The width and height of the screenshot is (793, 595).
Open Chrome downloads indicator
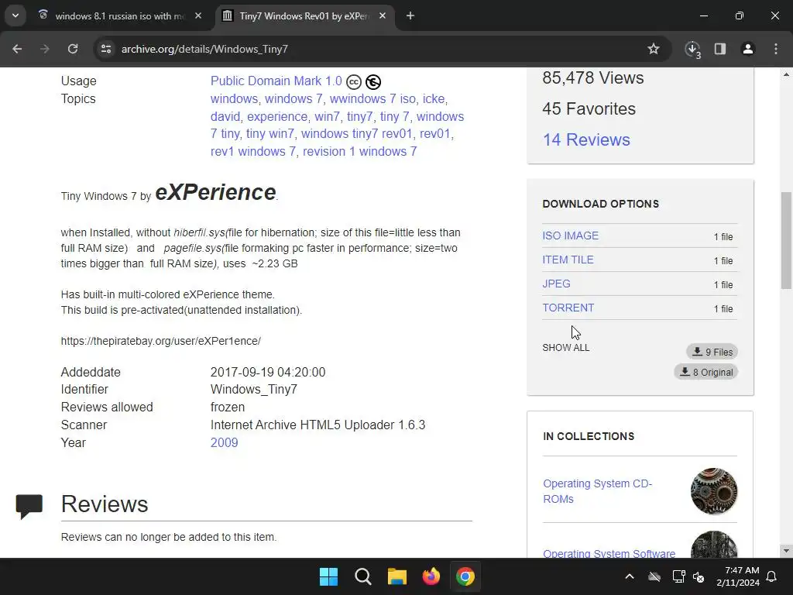[692, 49]
